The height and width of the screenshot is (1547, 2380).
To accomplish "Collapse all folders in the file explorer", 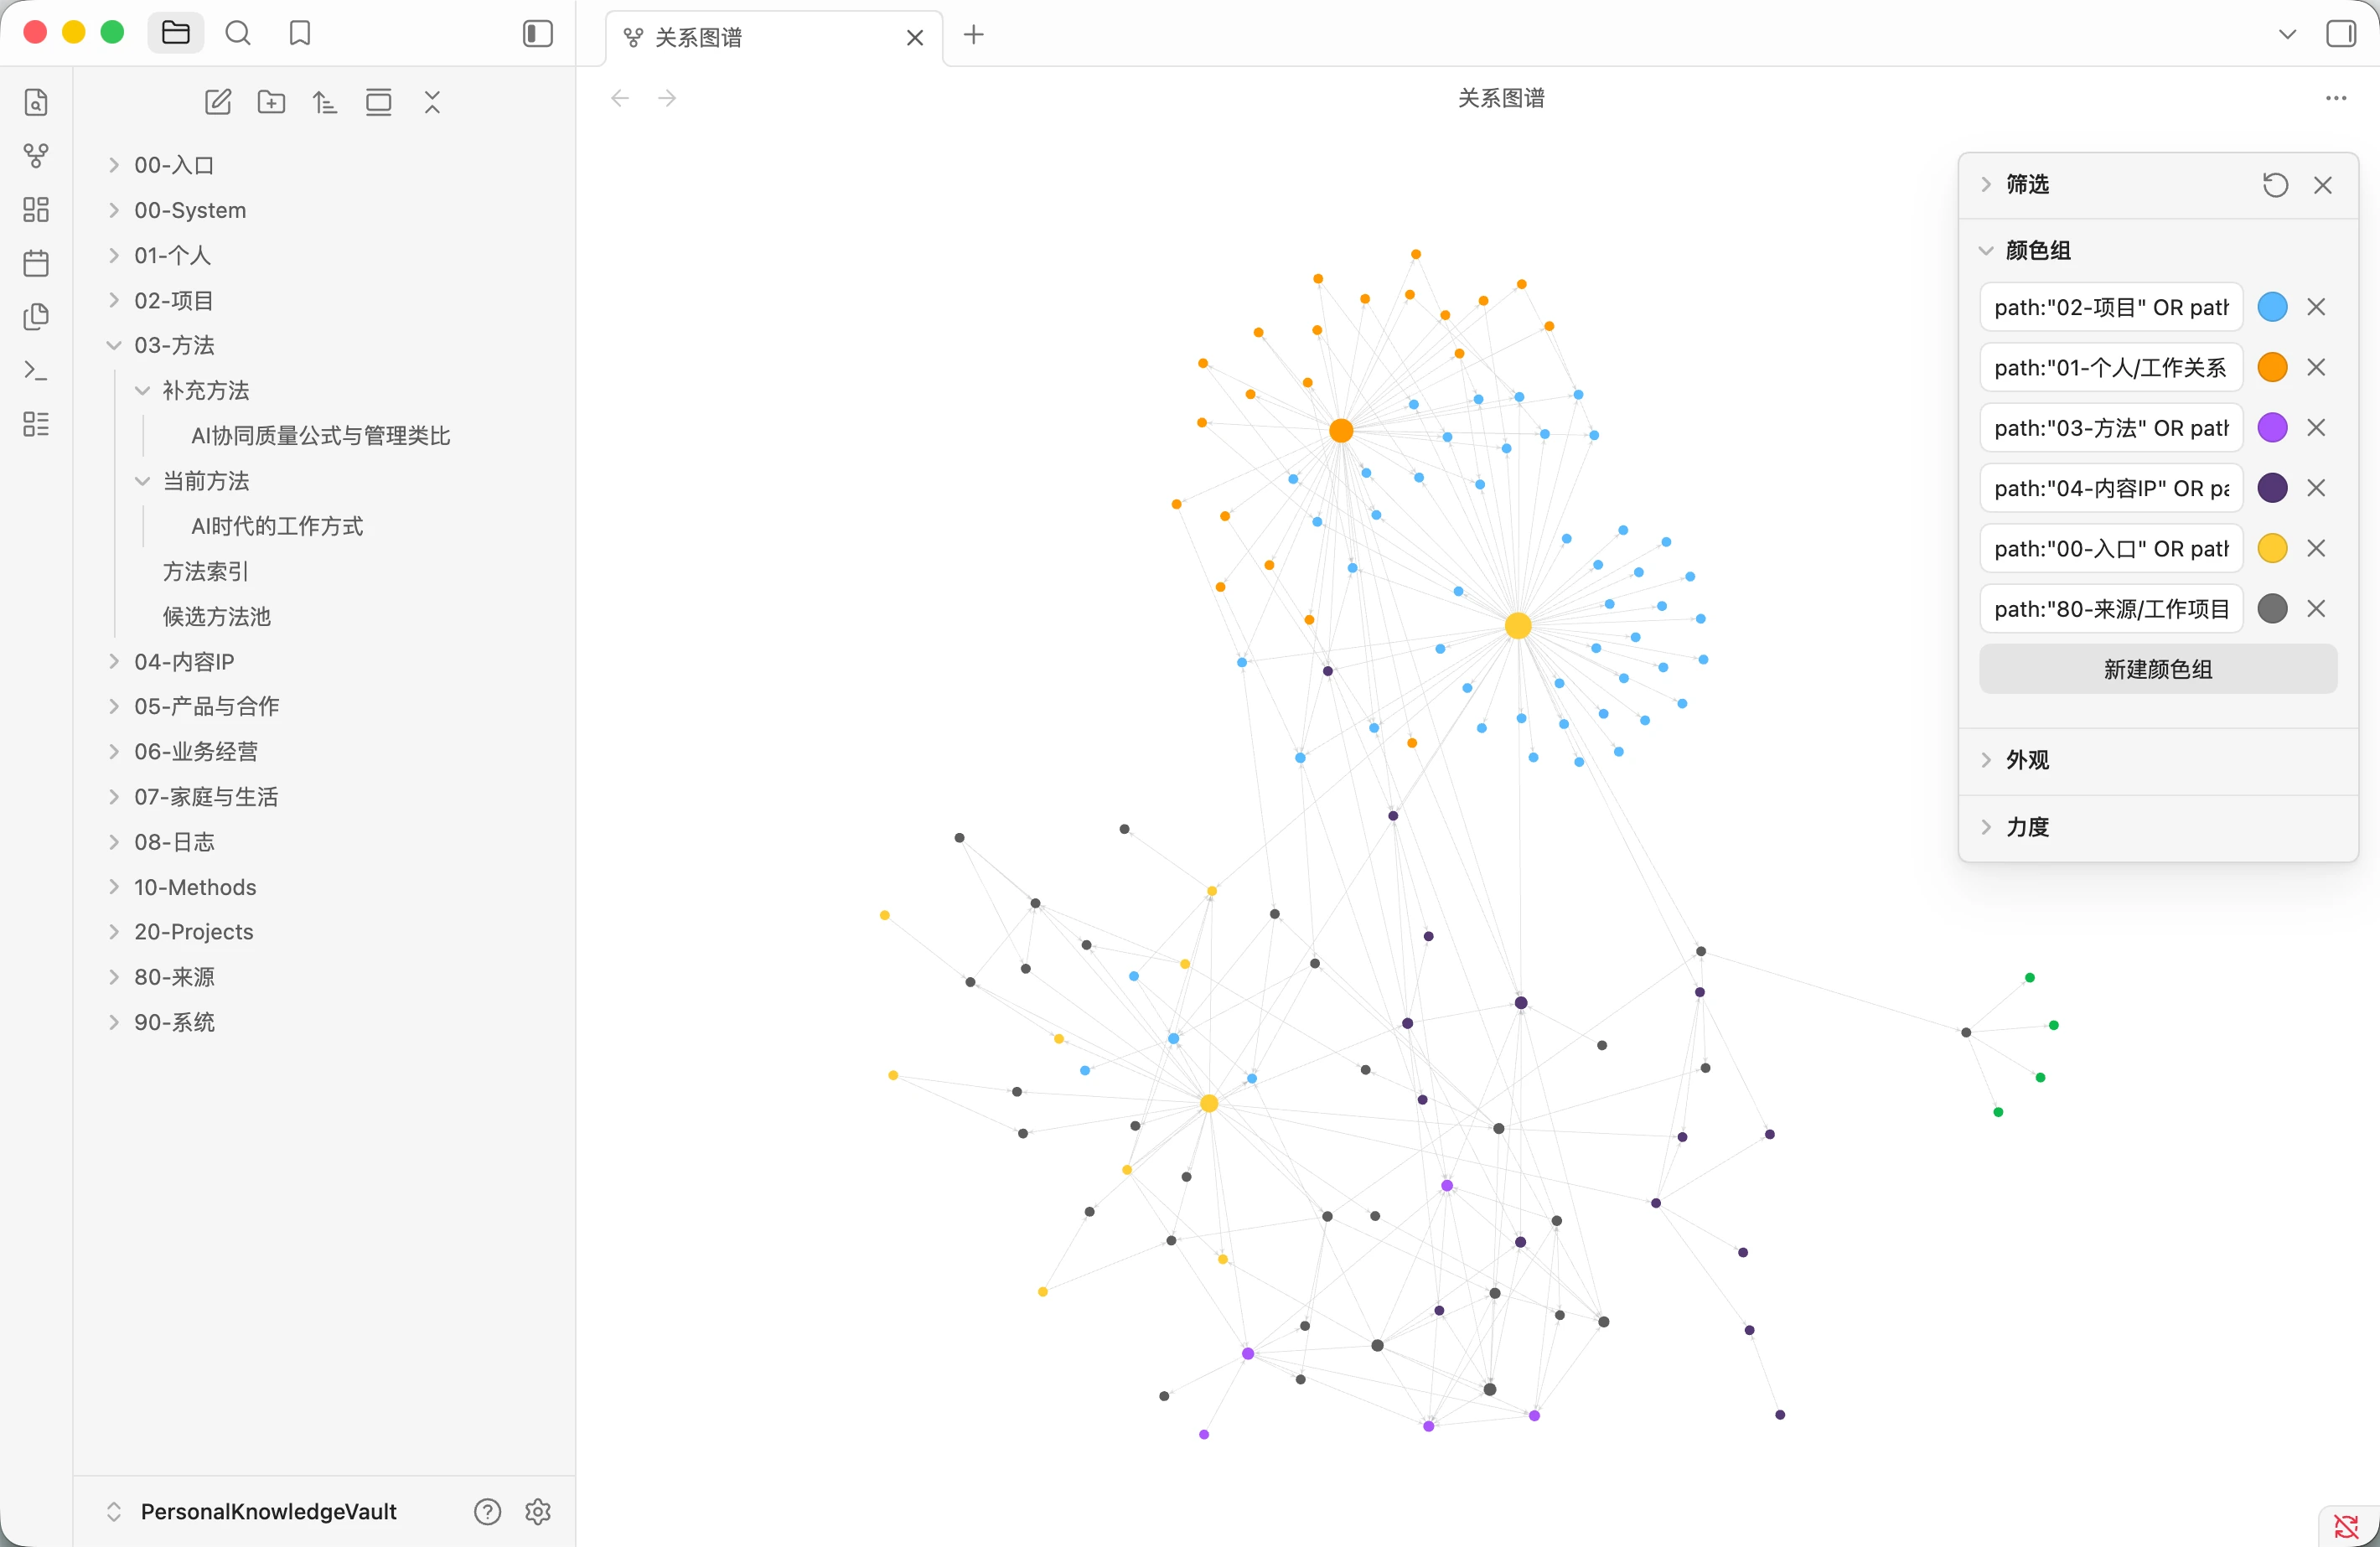I will (x=432, y=102).
